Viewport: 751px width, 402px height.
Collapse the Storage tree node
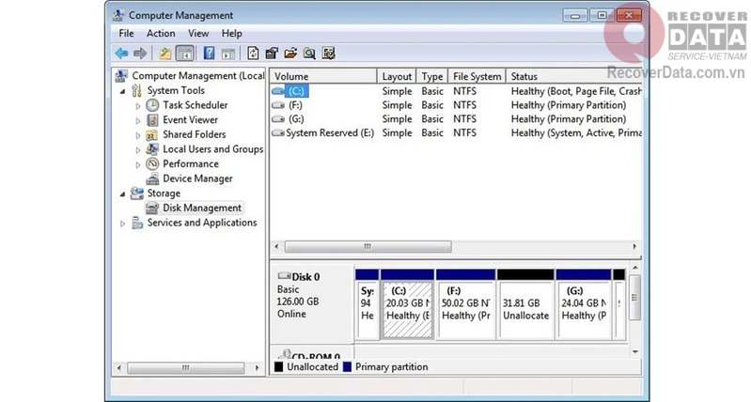[x=122, y=193]
